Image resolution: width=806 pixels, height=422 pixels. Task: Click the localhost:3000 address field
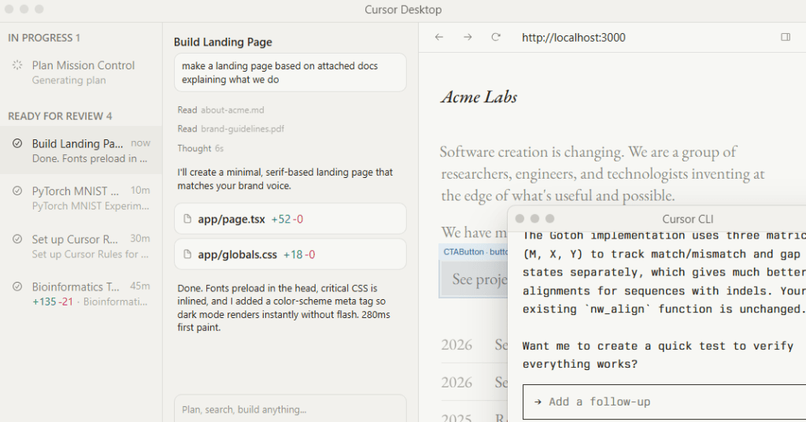573,38
